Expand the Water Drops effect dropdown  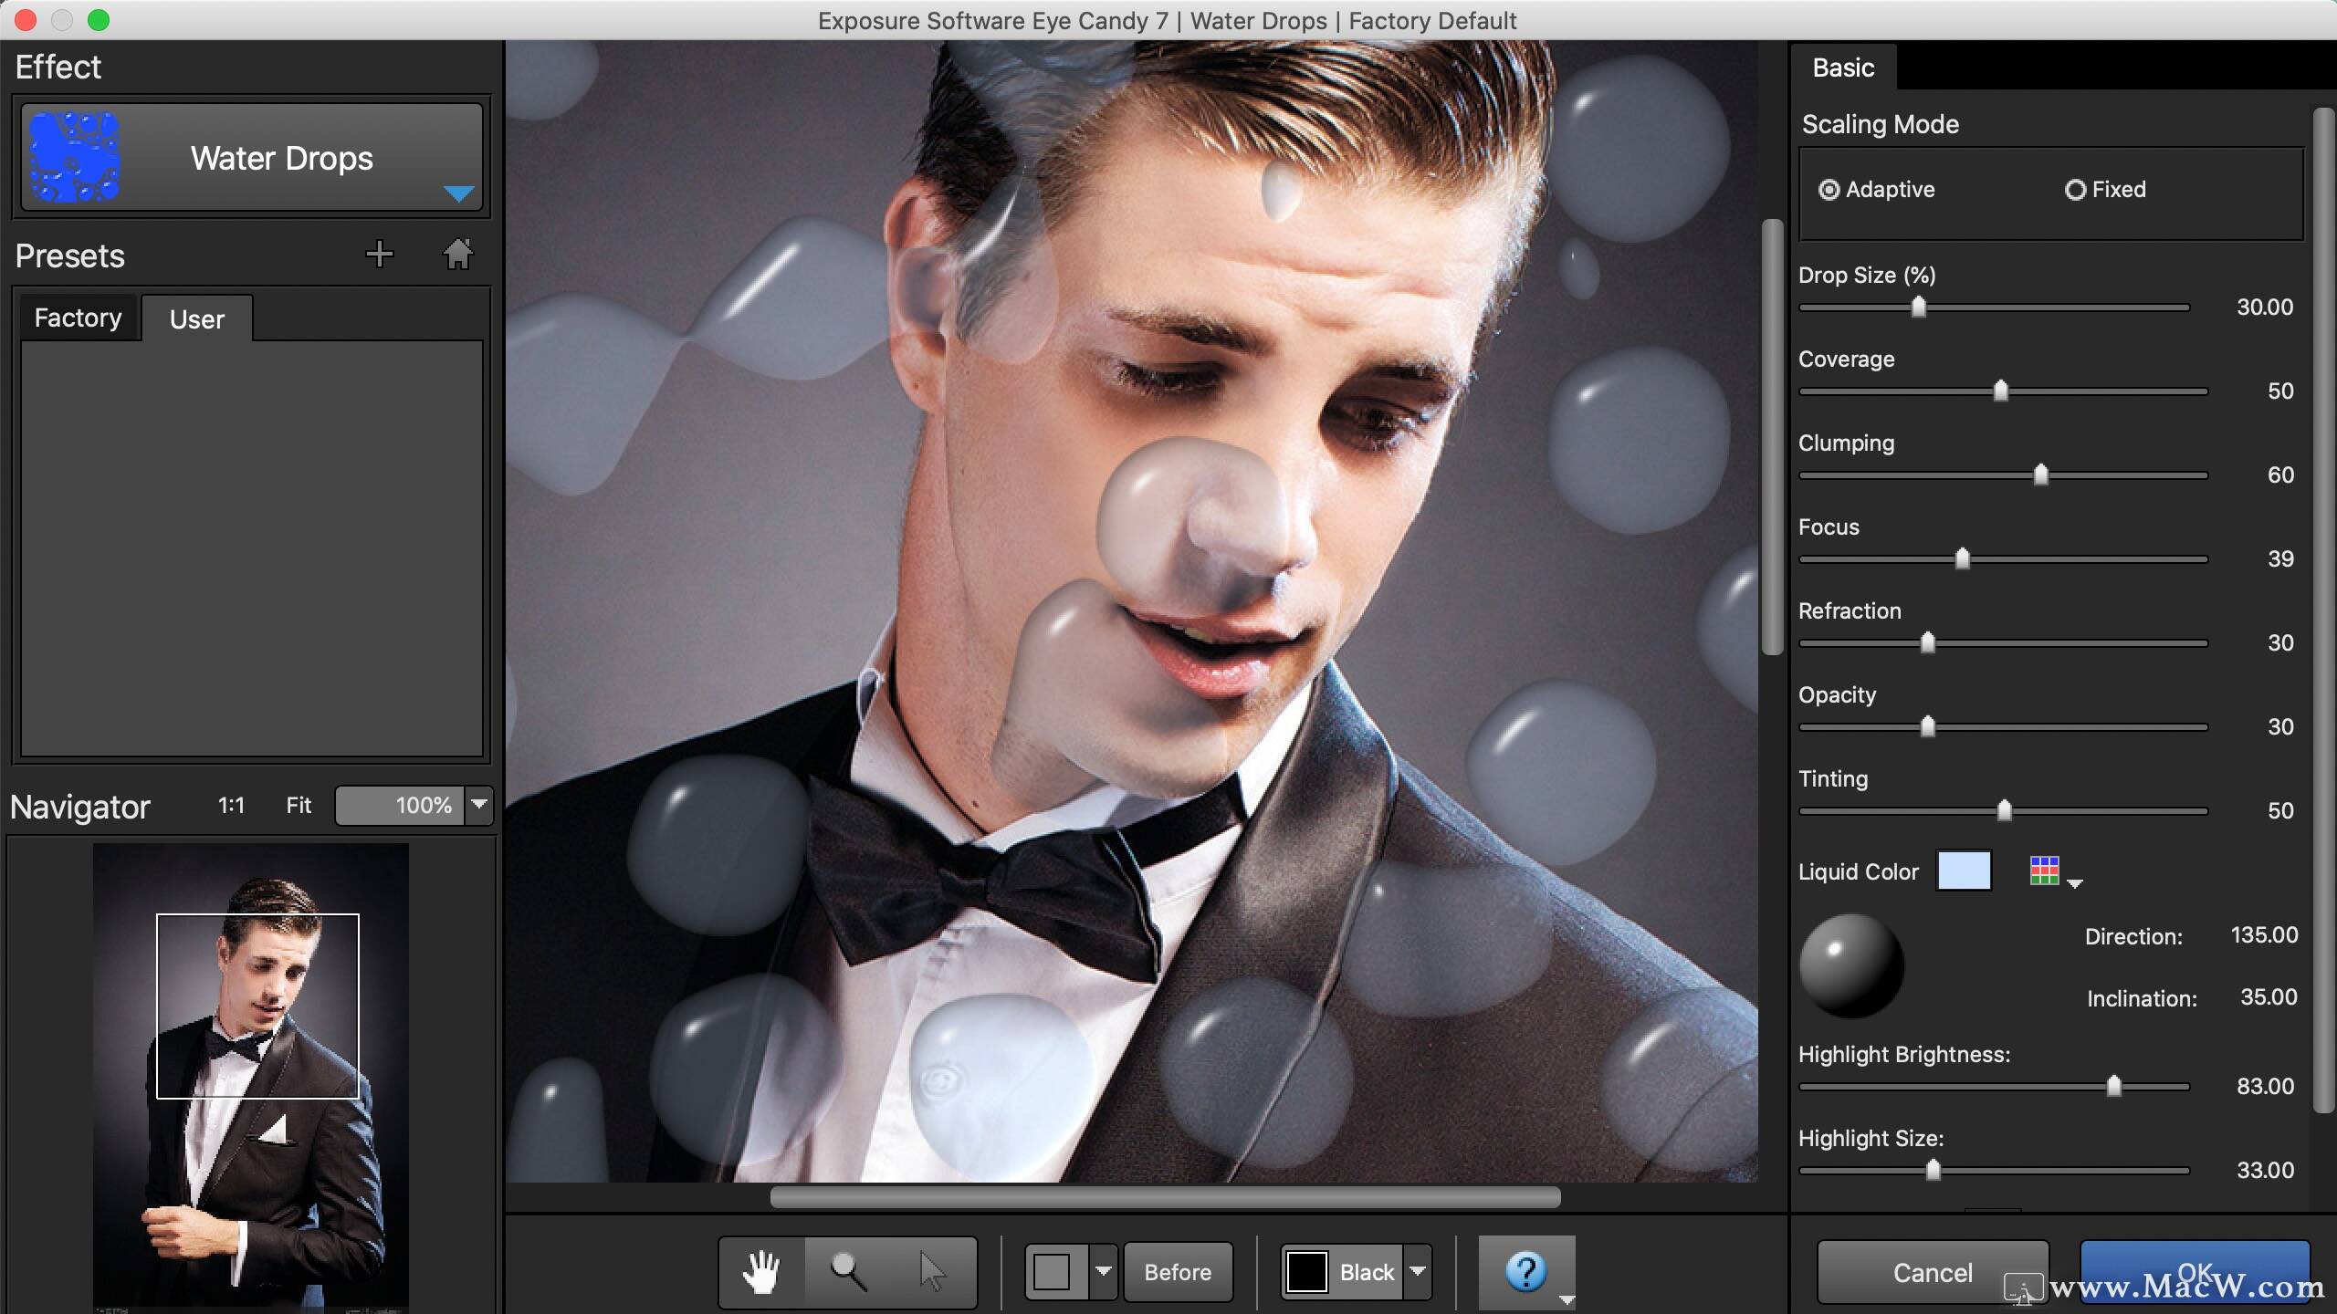[x=458, y=193]
